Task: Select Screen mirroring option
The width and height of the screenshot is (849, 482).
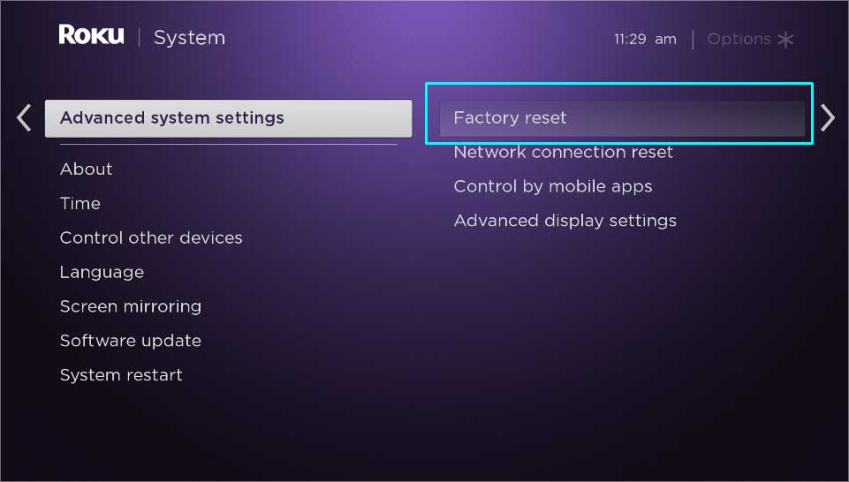Action: 131,306
